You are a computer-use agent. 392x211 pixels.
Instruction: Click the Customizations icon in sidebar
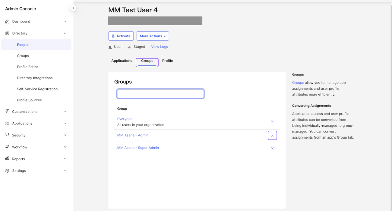[7, 111]
